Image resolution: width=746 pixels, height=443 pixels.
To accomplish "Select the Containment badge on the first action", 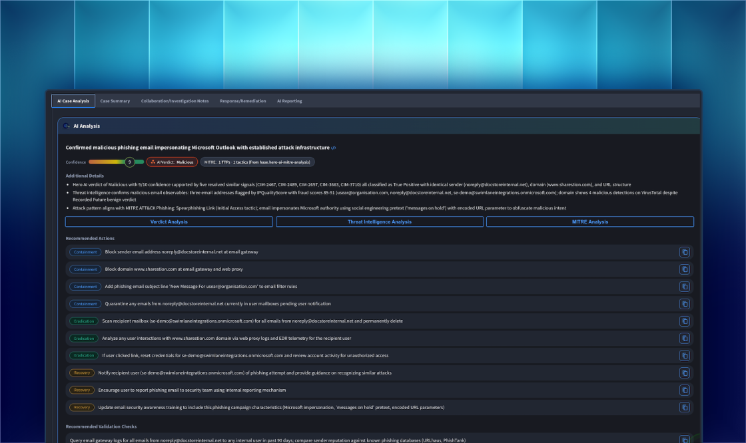I will click(85, 251).
